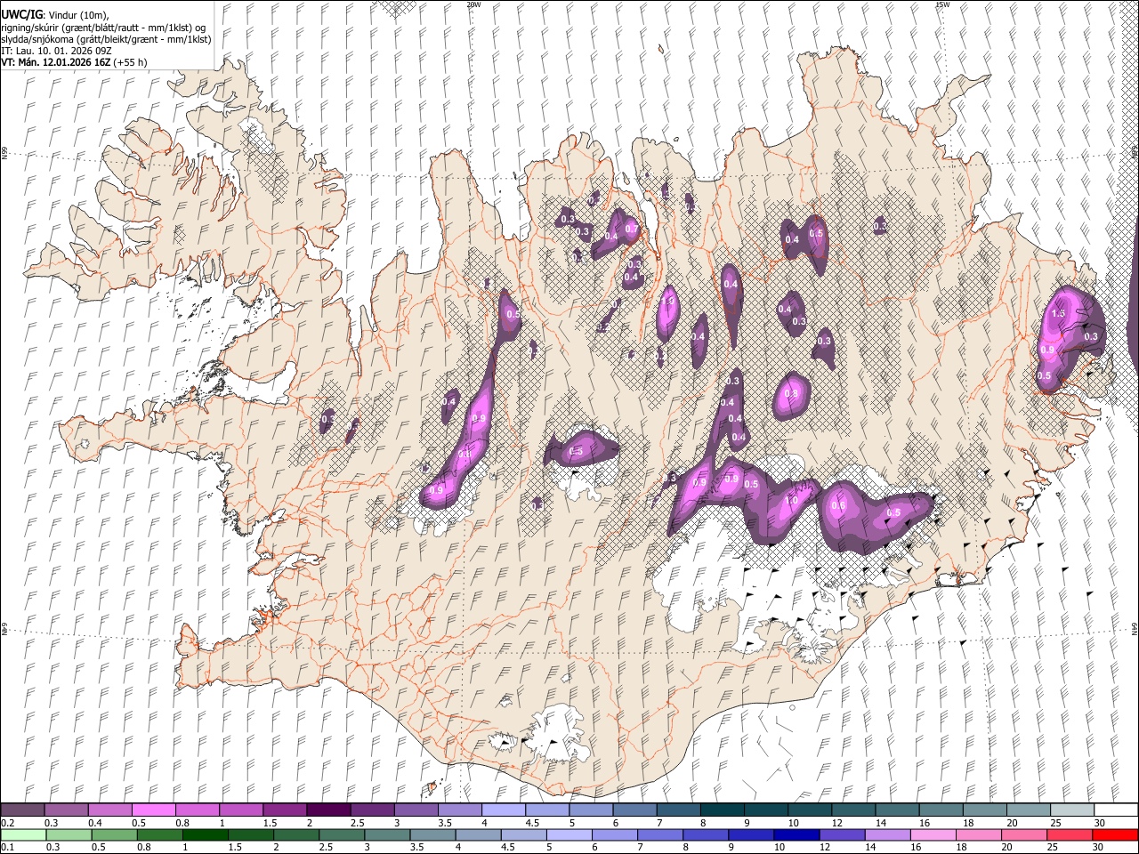Click the 'rigning/skúrir' legend description line
The image size is (1139, 854).
(102, 28)
